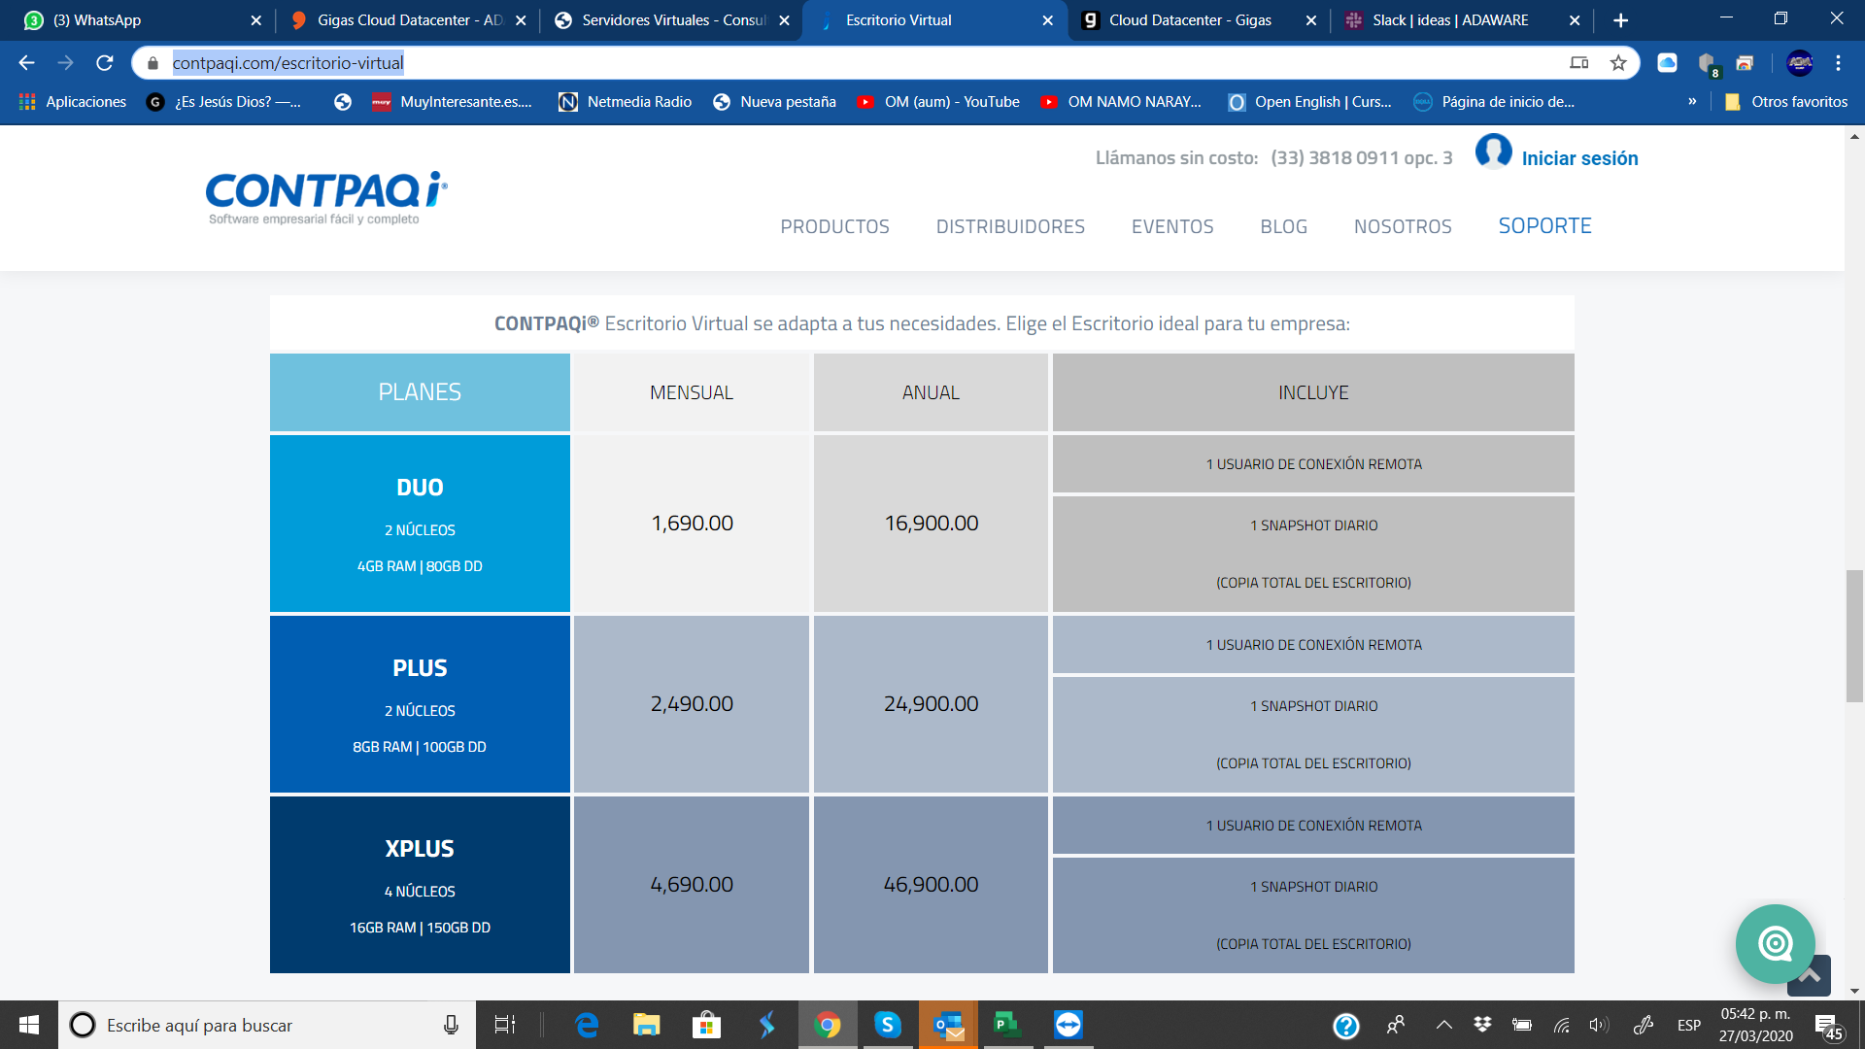Screen dimensions: 1865x1049
Task: Open the PRODUCTOS menu
Action: [x=834, y=226]
